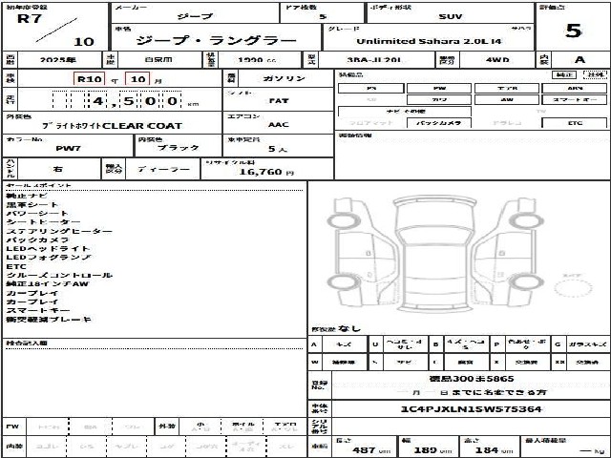Select the interior color ブラック
Image resolution: width=611 pixels, height=458 pixels.
coord(179,148)
